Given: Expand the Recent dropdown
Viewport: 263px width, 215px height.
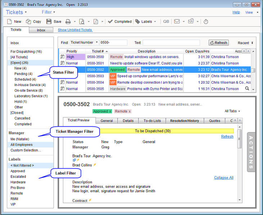Looking at the screenshot, I should click(x=245, y=43).
